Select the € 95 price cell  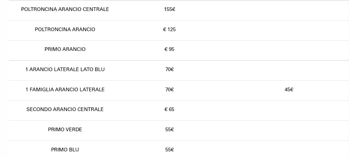[169, 49]
